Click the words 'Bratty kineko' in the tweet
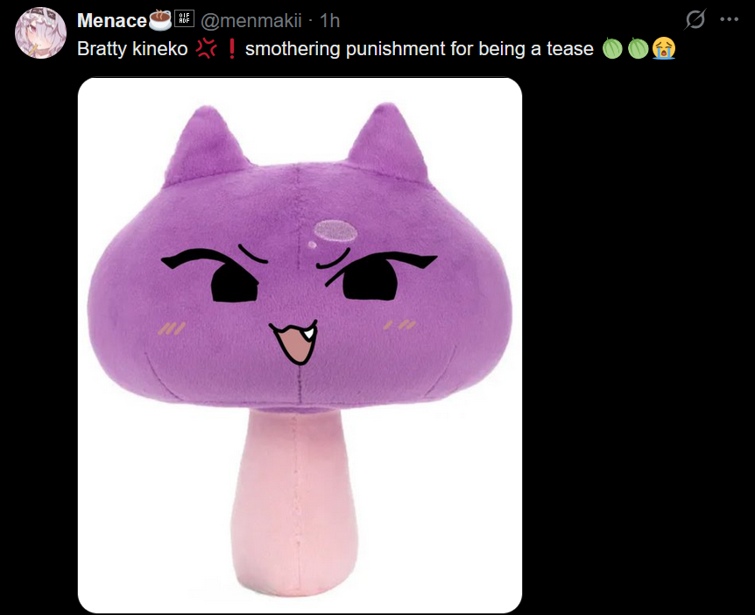 (132, 49)
